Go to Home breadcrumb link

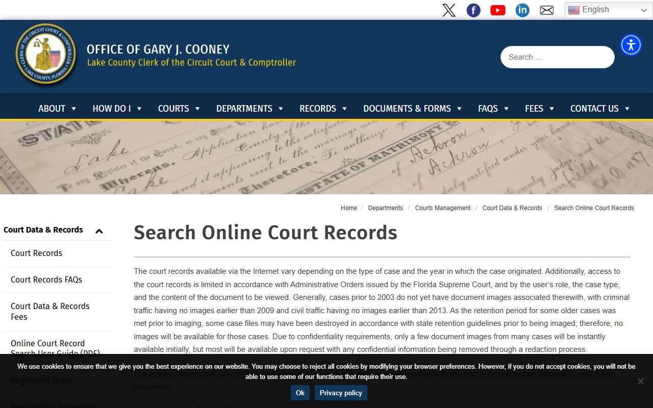tap(349, 208)
